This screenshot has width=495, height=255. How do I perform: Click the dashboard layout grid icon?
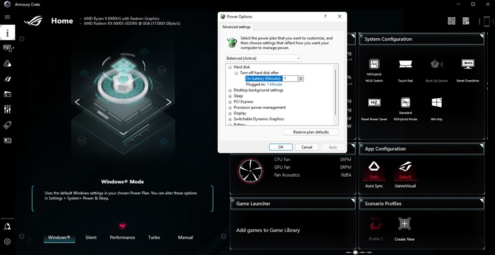(x=452, y=21)
